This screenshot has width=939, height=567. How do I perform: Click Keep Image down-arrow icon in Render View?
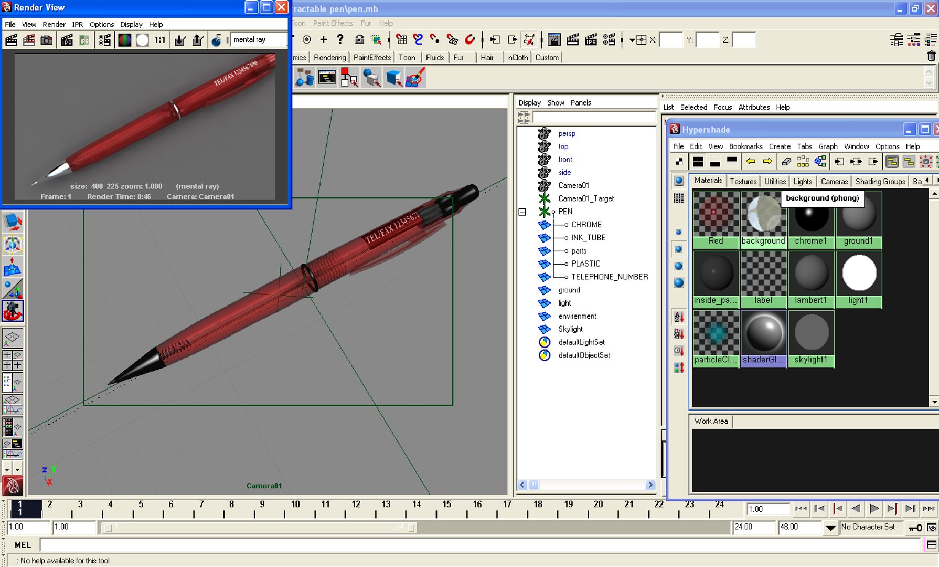pyautogui.click(x=180, y=40)
